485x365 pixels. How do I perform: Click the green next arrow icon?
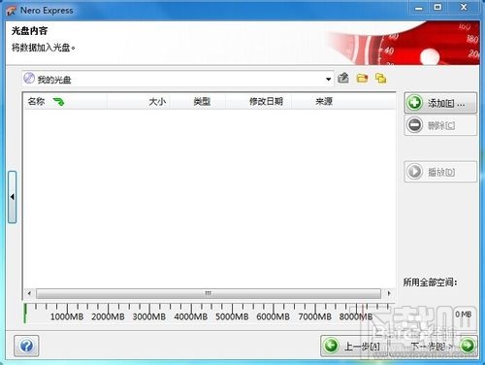coord(468,346)
